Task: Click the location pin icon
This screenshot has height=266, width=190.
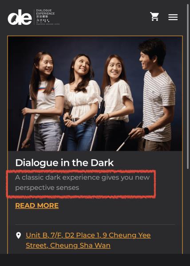Action: [18, 235]
